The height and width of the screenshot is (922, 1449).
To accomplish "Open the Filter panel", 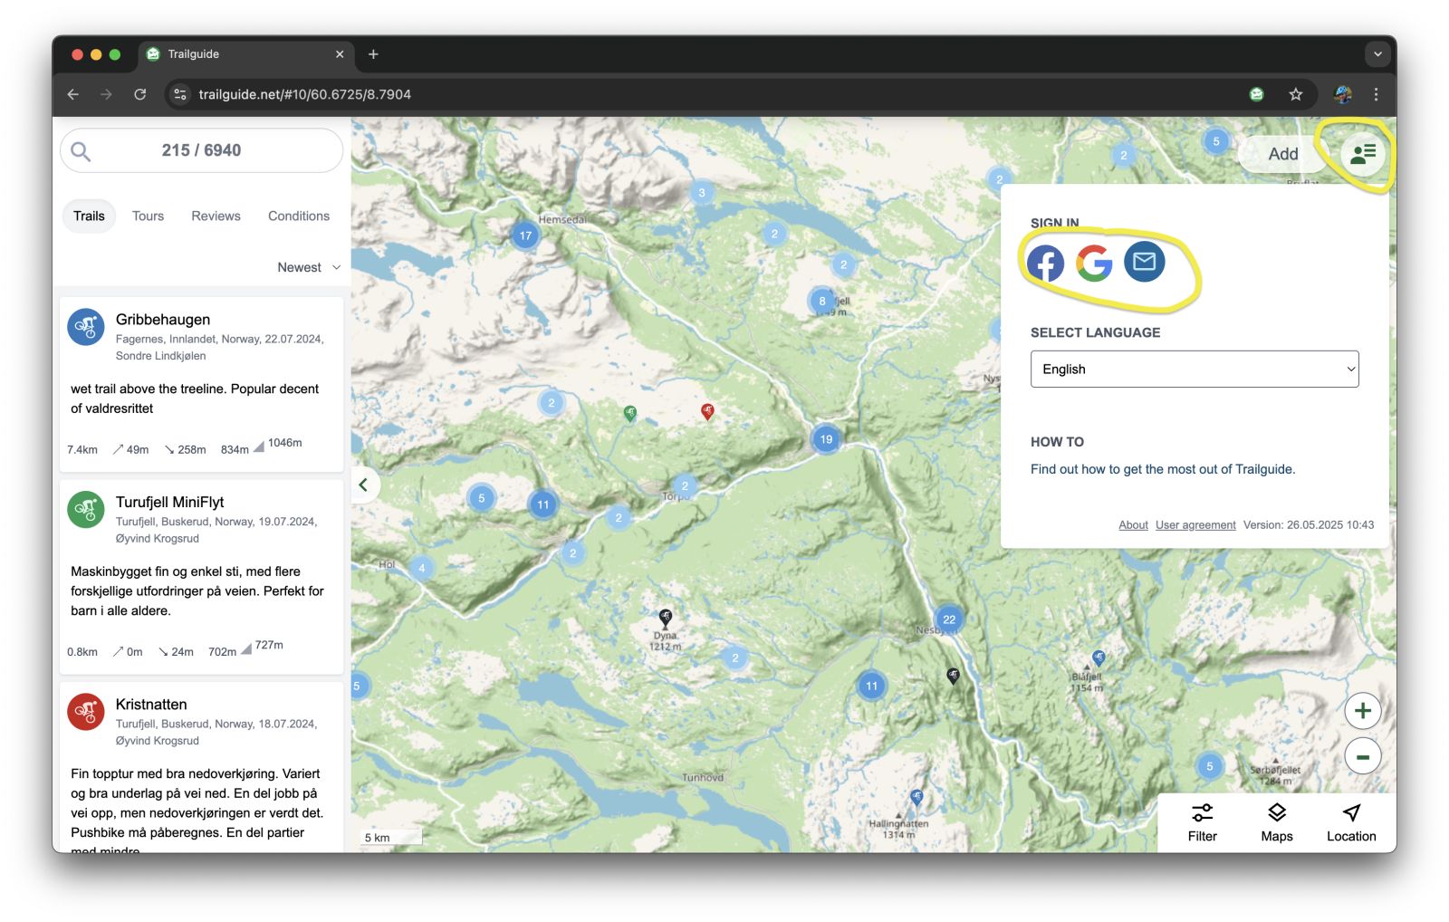I will (x=1202, y=822).
